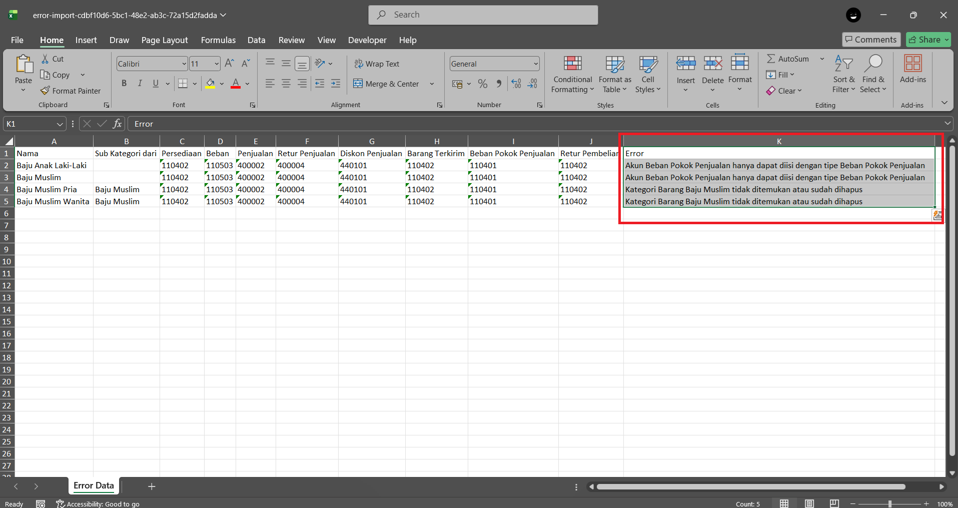Viewport: 958px width, 508px height.
Task: Add a new worksheet with plus button
Action: click(151, 486)
